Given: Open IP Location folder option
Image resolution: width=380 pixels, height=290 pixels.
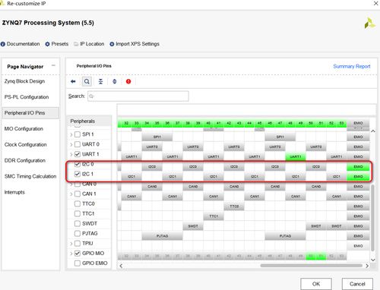Looking at the screenshot, I should pos(76,44).
